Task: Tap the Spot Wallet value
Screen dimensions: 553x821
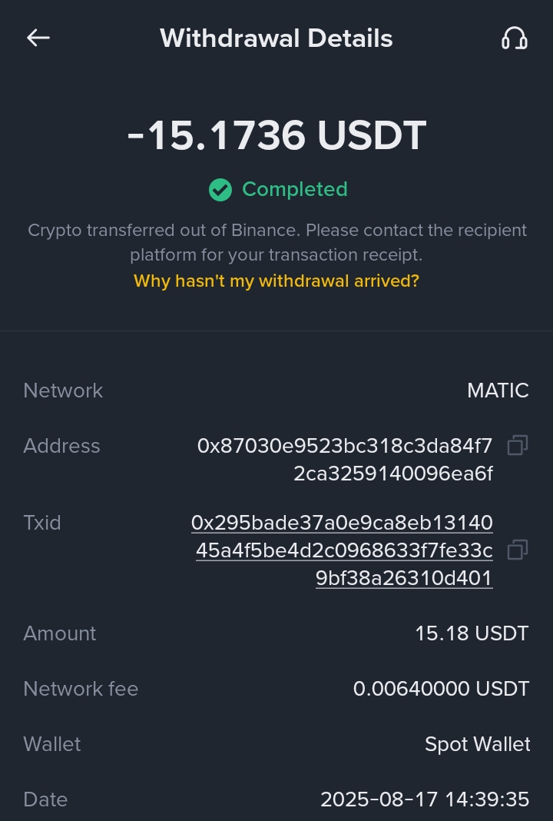Action: [477, 744]
